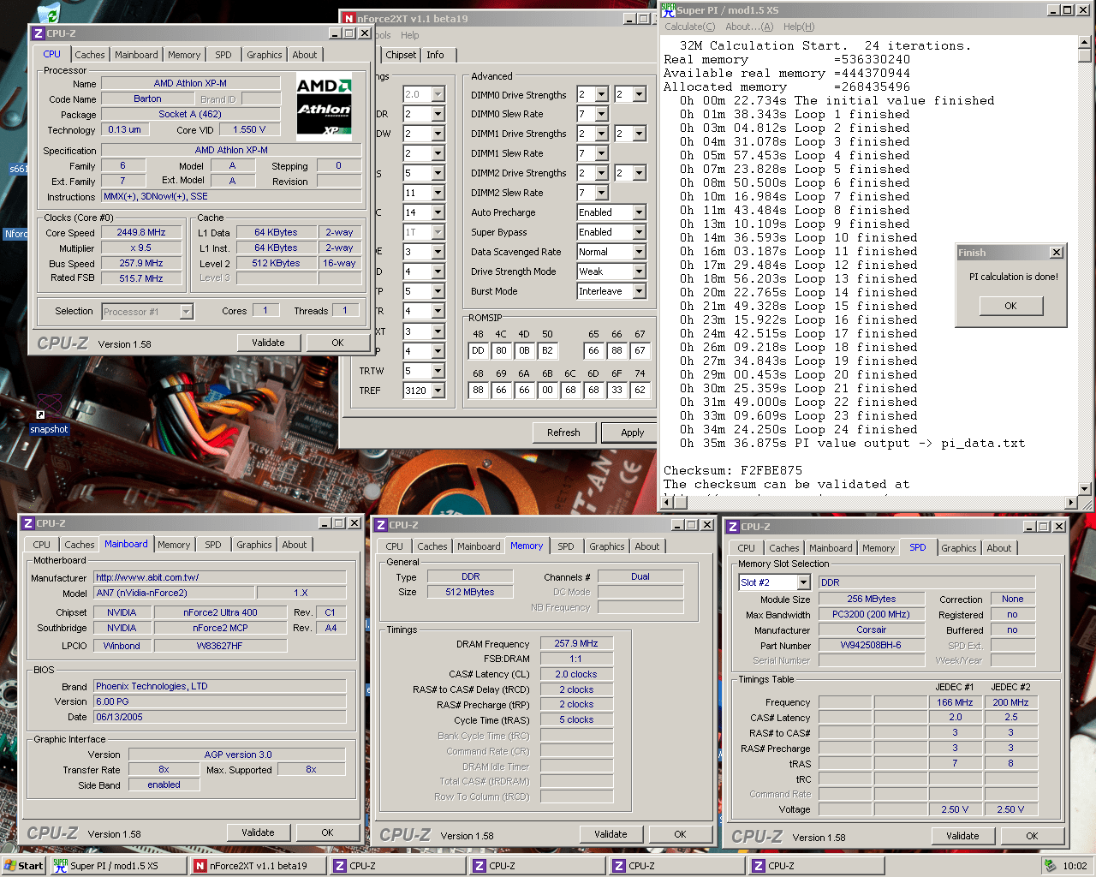Click the nForce2XT title bar icon

click(x=348, y=18)
